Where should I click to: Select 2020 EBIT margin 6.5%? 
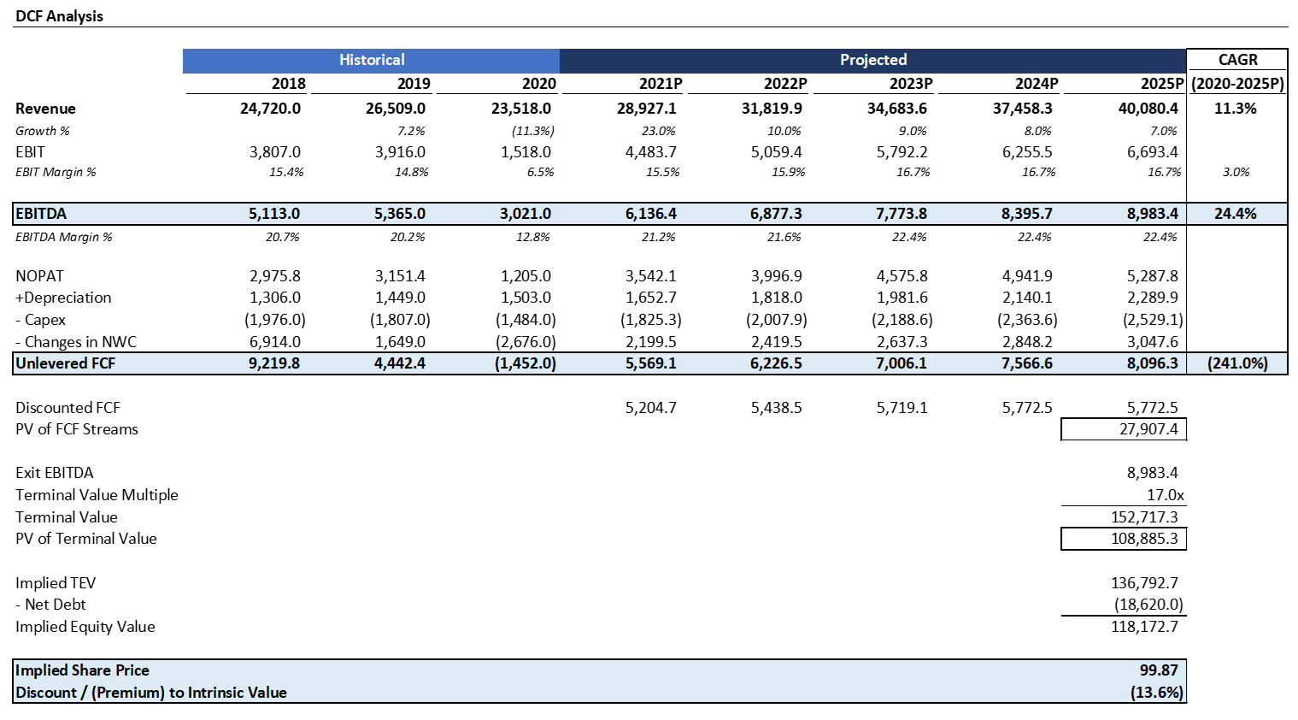click(540, 172)
